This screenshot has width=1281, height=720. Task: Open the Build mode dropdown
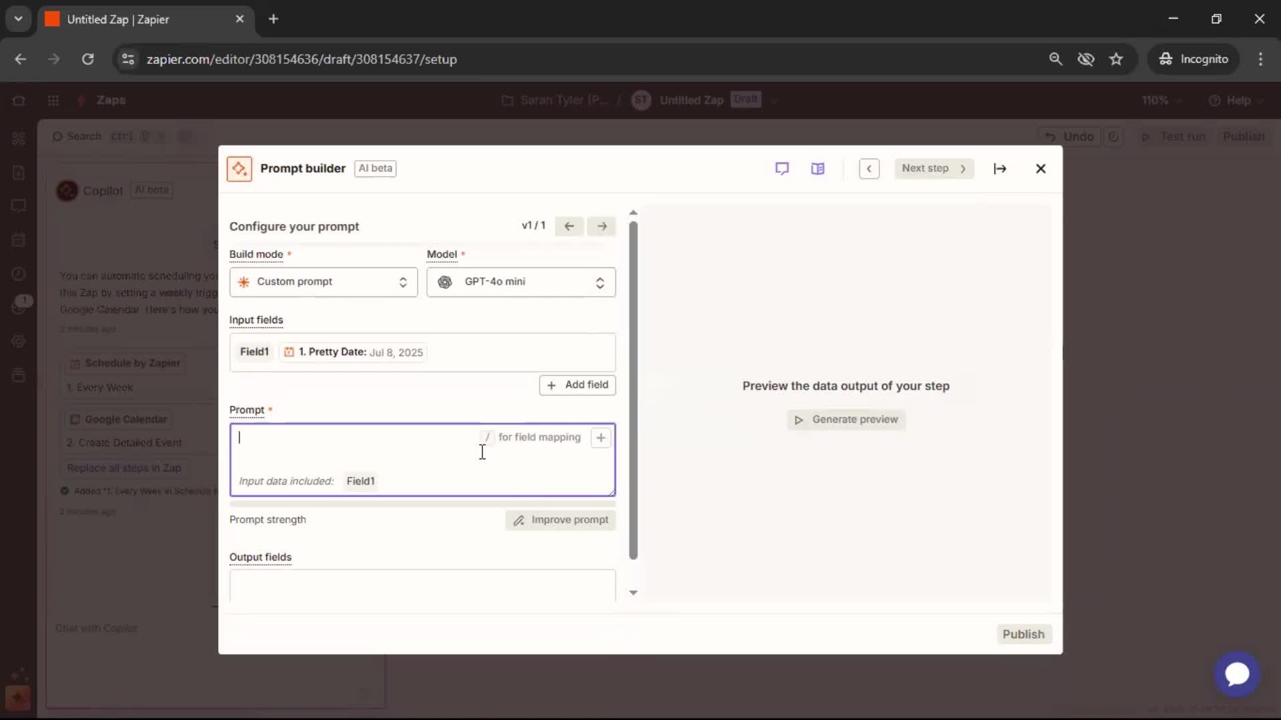click(323, 282)
